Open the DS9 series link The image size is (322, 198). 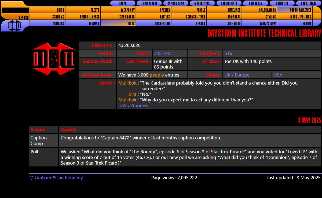(x=122, y=105)
